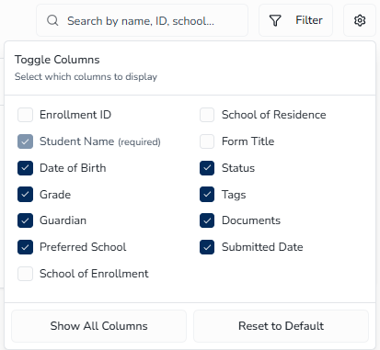380x350 pixels.
Task: Tick the Form Title checkbox
Action: 207,141
